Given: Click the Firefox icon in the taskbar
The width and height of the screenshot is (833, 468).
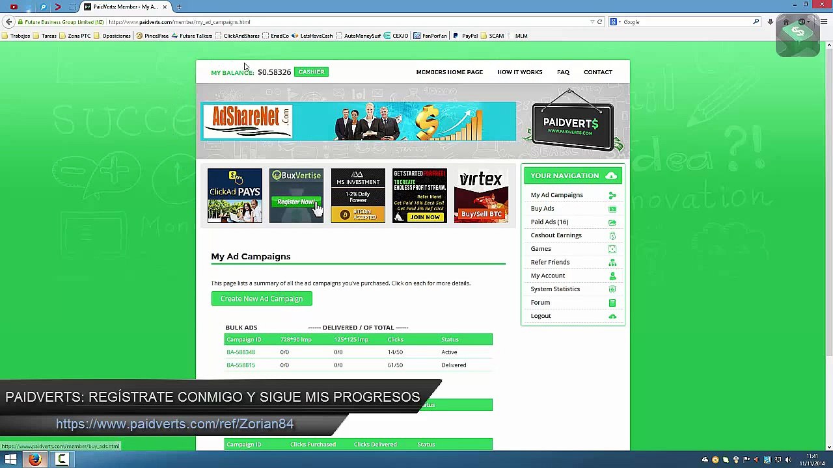Looking at the screenshot, I should [x=35, y=460].
